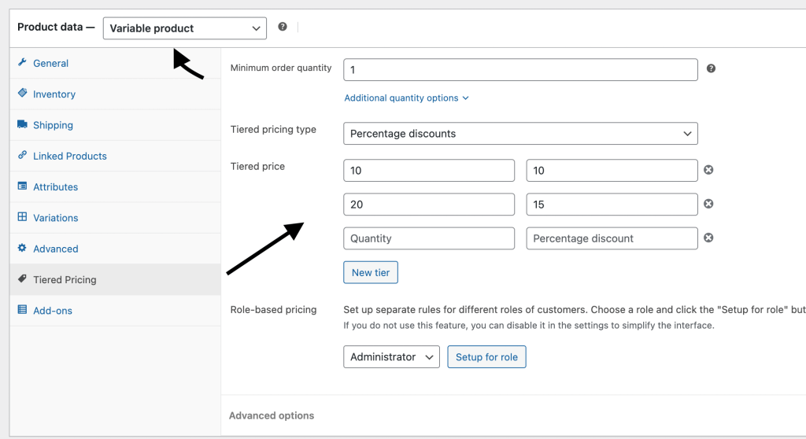Click the Shipping truck icon
The image size is (806, 439).
(22, 125)
